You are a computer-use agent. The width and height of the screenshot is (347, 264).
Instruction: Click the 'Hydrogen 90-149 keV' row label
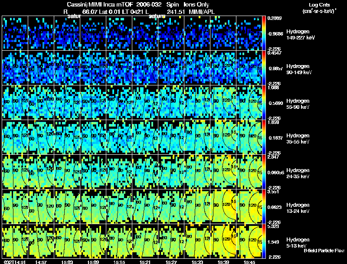tap(299, 69)
